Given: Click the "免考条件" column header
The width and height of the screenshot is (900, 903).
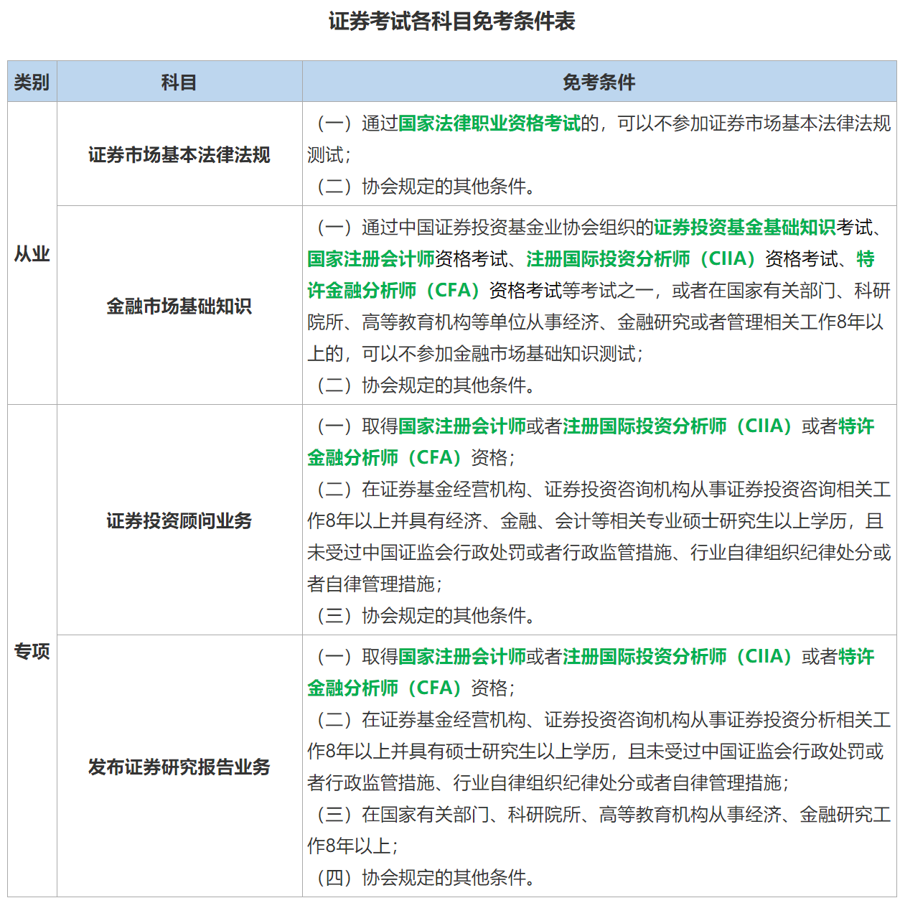Looking at the screenshot, I should point(599,82).
